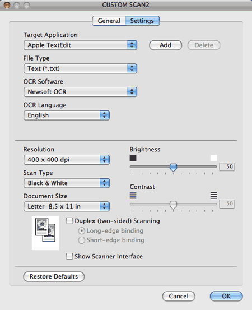The width and height of the screenshot is (252, 310).
Task: Change Scan Type from Black & White
Action: coord(67,183)
